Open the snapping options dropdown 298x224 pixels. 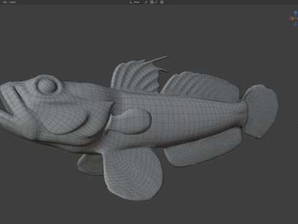click(156, 2)
